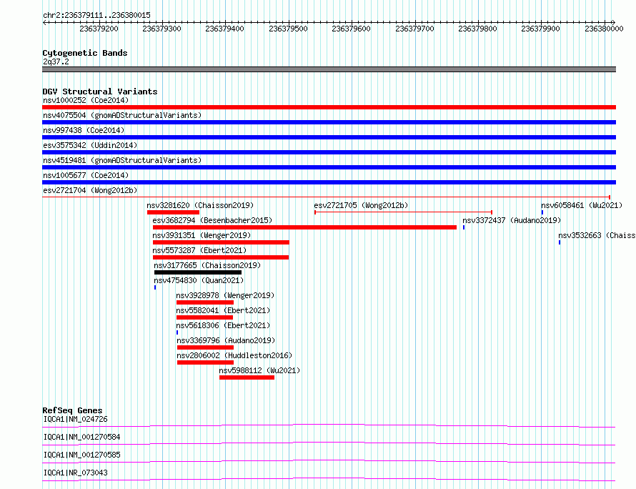Select nsv4754830 (Quan2021) label
Image resolution: width=636 pixels, height=489 pixels.
click(199, 280)
